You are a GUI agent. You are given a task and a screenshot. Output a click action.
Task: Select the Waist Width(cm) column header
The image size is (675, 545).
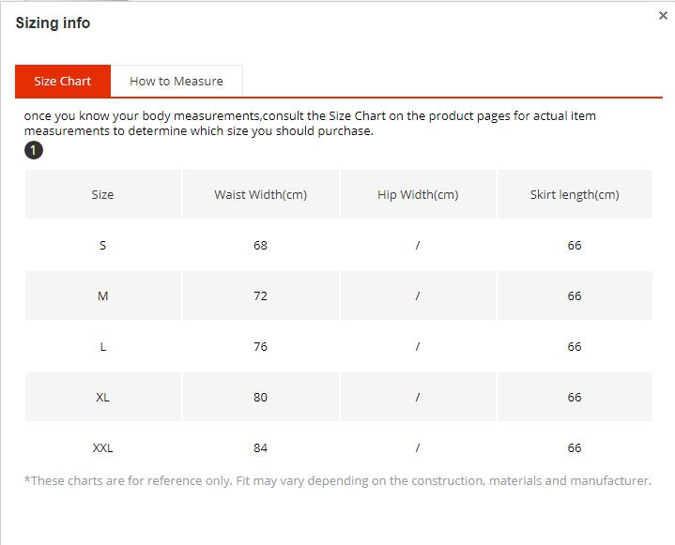point(260,195)
